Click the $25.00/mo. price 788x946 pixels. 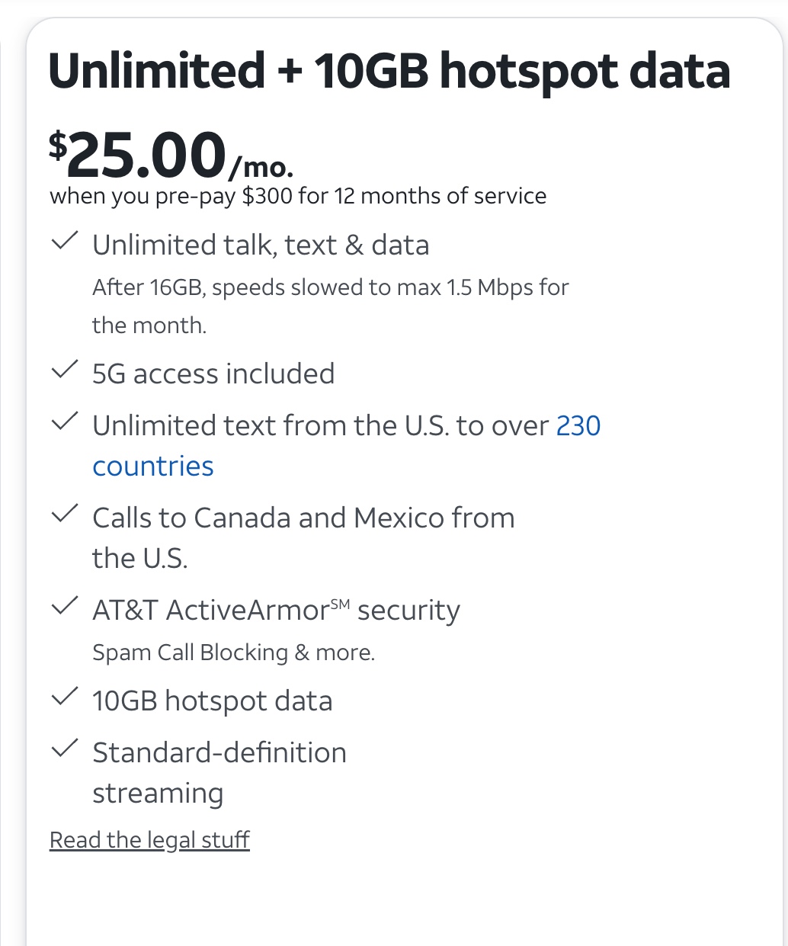171,156
